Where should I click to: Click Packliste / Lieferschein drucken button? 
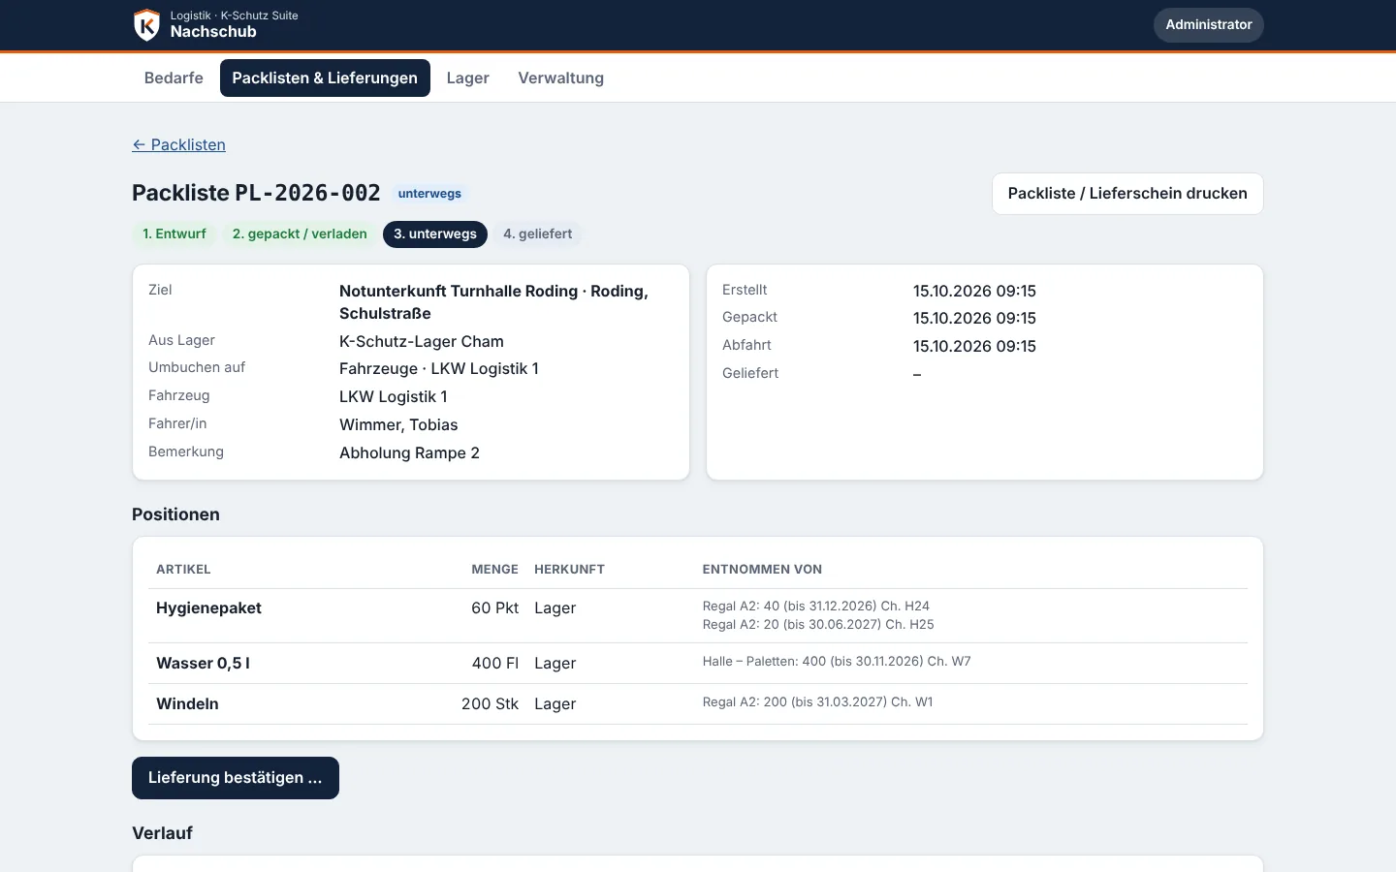pos(1127,194)
